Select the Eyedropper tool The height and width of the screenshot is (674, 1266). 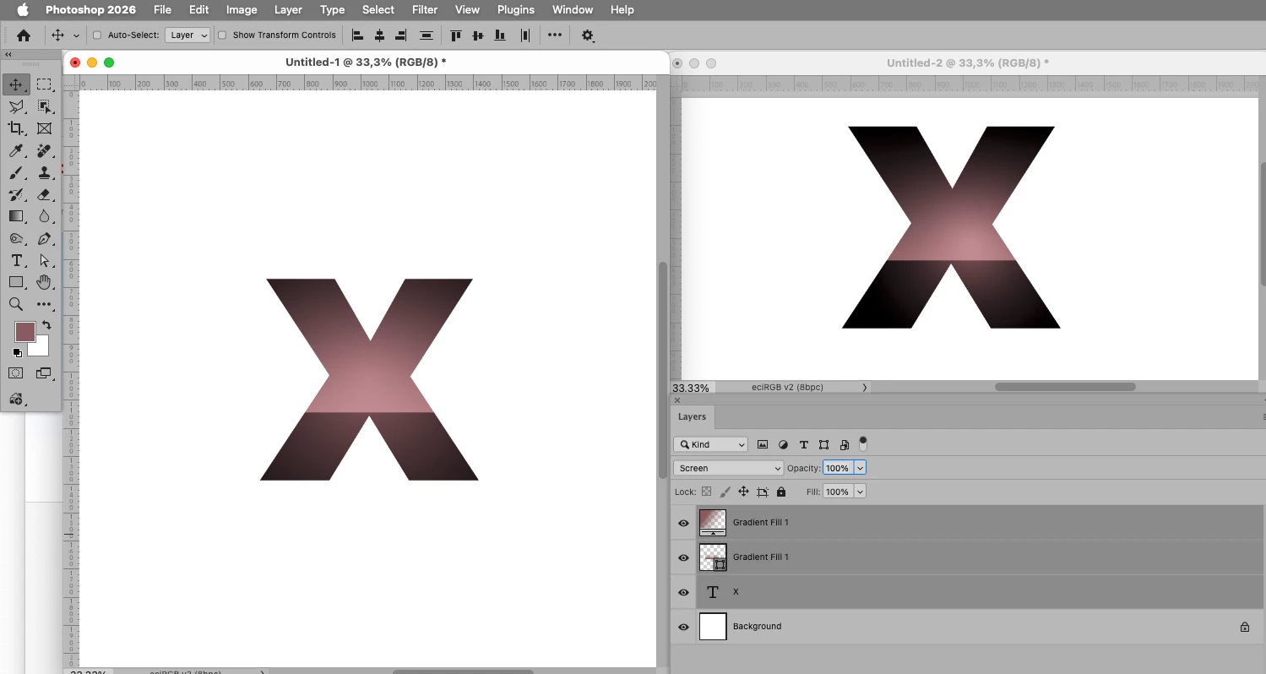16,150
